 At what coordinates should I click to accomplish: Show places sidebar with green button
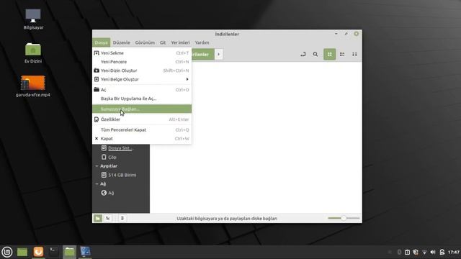coord(98,218)
